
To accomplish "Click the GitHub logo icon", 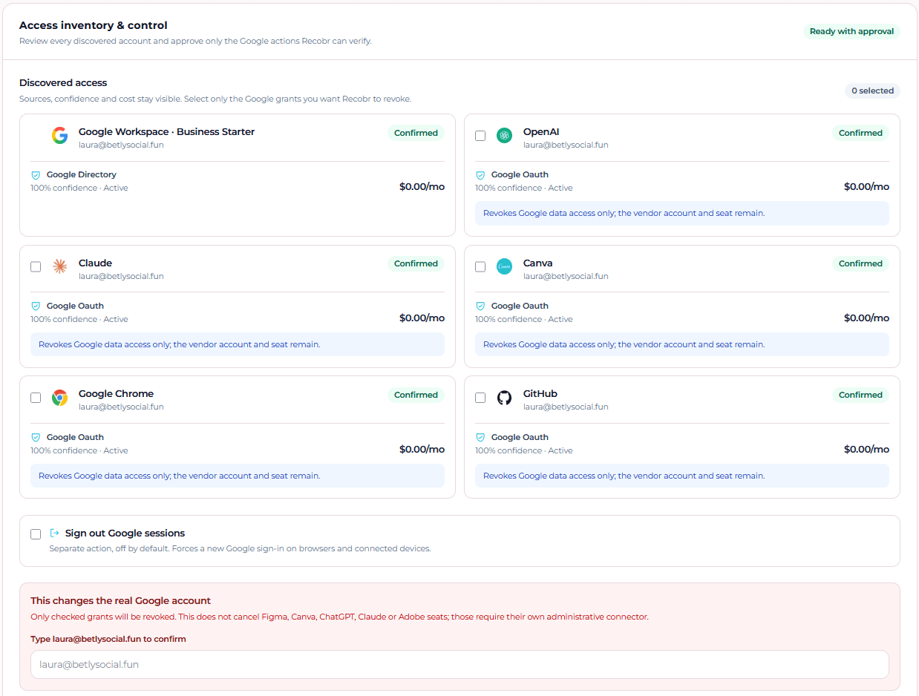I will coord(504,398).
